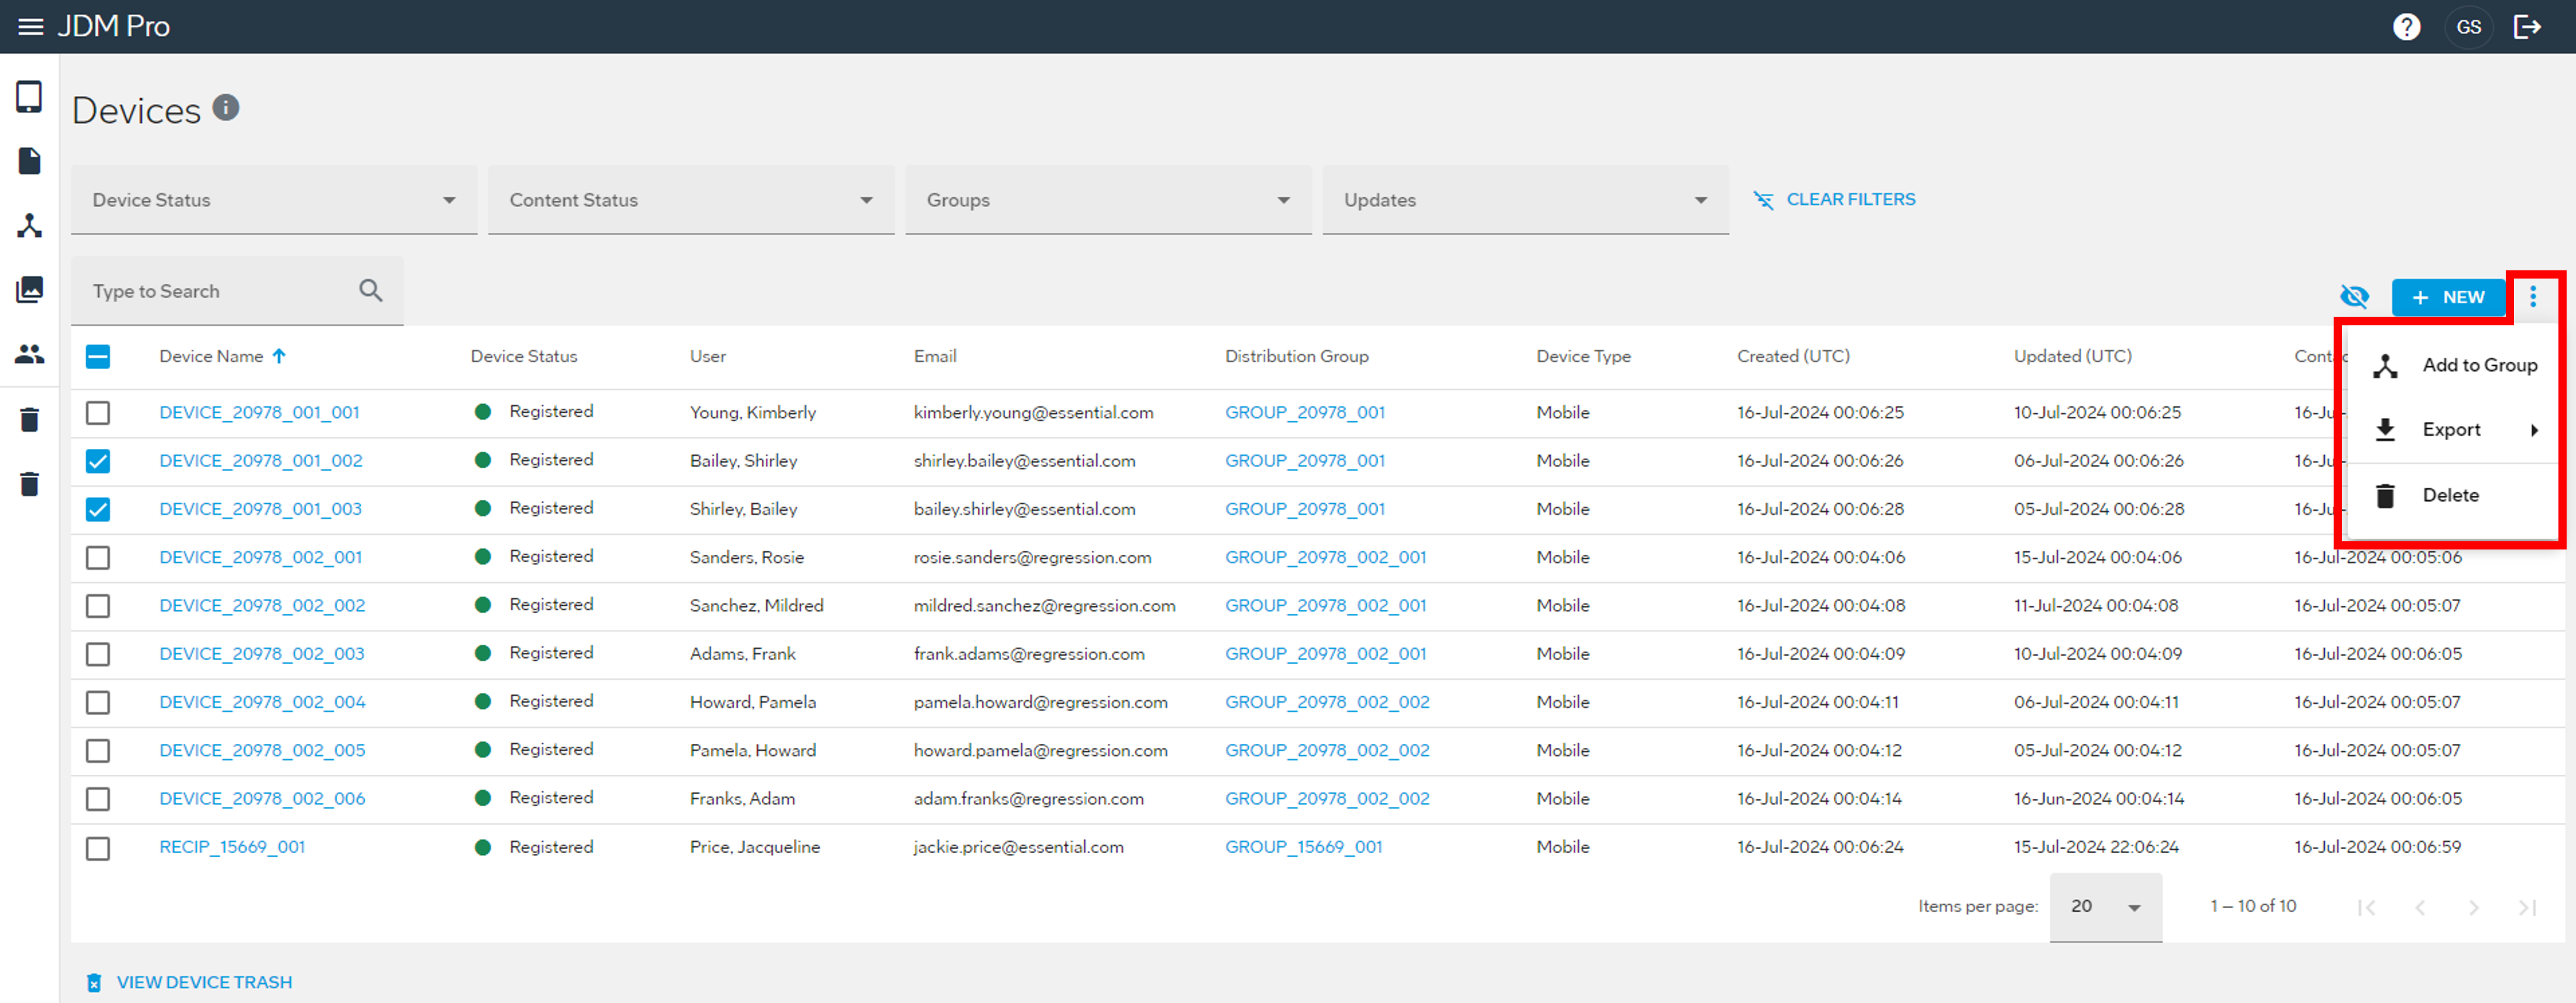Check the box for DEVICE_20978_001_001

pyautogui.click(x=98, y=413)
